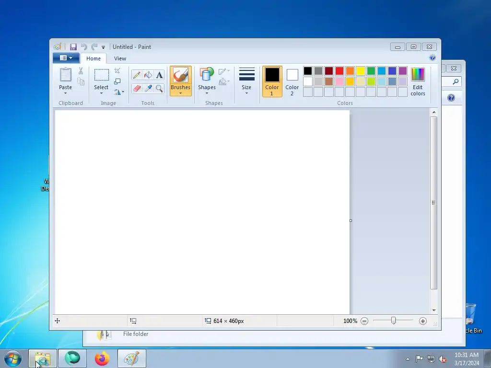The width and height of the screenshot is (491, 368).
Task: Switch to the View tab
Action: 120,58
